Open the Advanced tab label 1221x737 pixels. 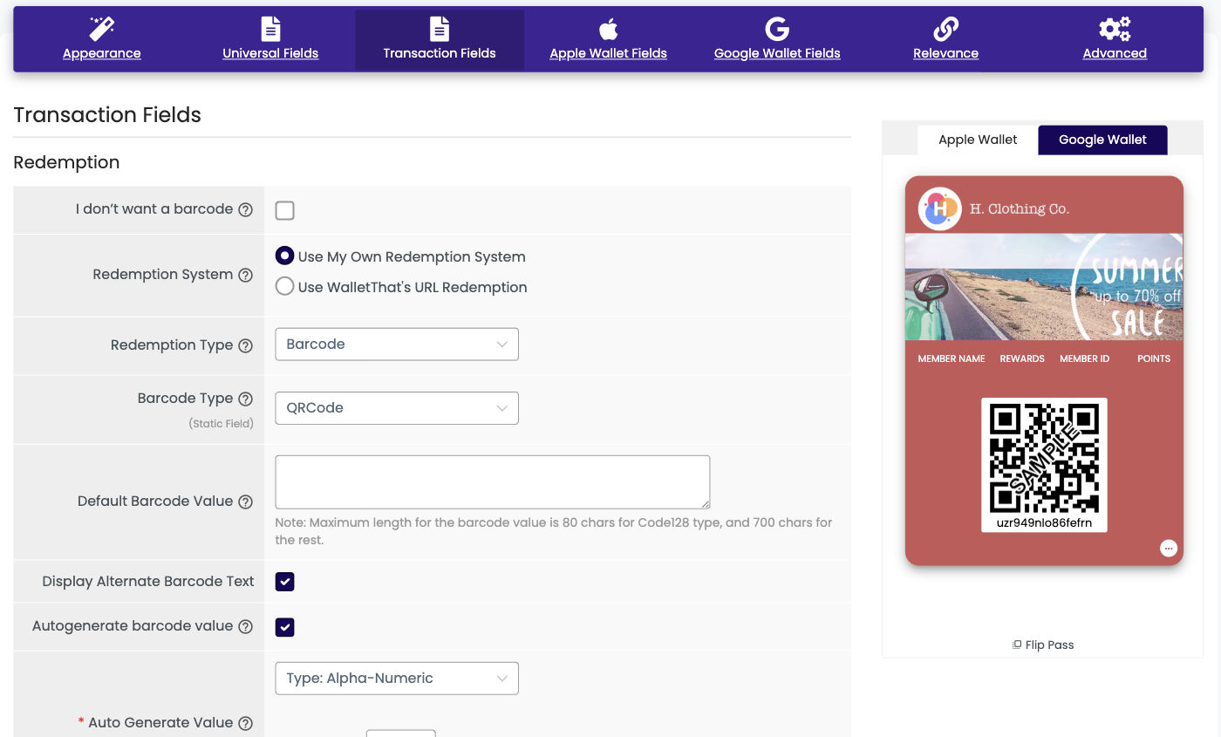point(1115,53)
